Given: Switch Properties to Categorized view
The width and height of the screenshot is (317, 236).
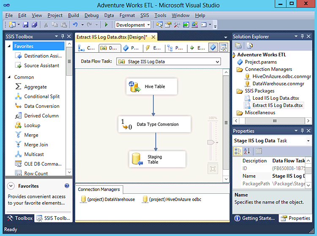Looking at the screenshot, I should tap(238, 151).
